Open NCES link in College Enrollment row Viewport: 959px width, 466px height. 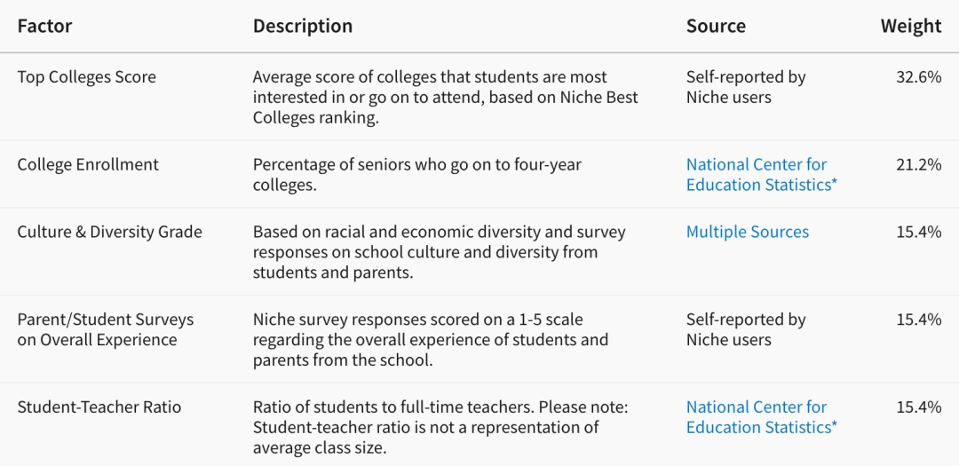point(761,175)
